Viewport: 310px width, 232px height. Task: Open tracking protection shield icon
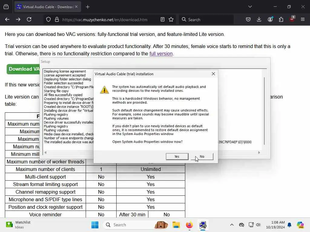pyautogui.click(x=48, y=20)
